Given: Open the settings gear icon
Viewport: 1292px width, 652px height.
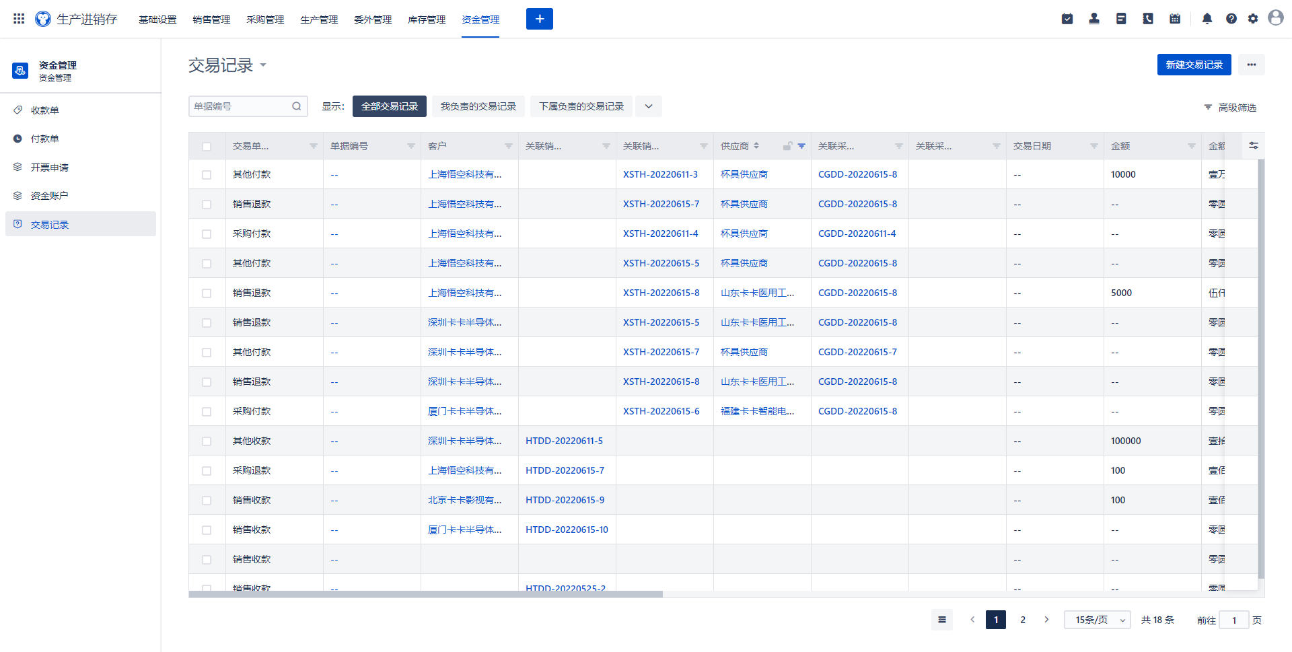Looking at the screenshot, I should tap(1253, 19).
